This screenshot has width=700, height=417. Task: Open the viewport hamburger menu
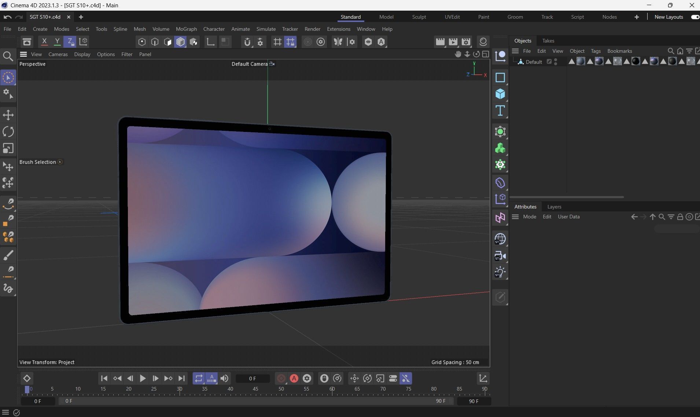click(23, 54)
